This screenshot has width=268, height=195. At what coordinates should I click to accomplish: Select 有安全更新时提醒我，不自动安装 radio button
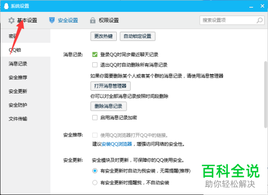[x=95, y=183]
